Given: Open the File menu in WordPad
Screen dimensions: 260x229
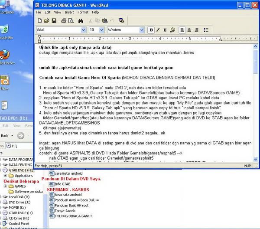Looking at the screenshot, I should (38, 12).
